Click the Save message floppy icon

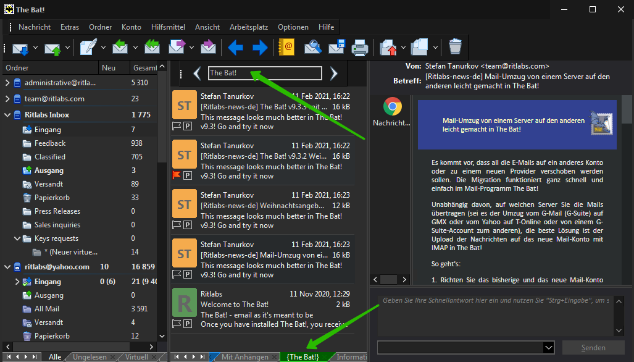336,48
